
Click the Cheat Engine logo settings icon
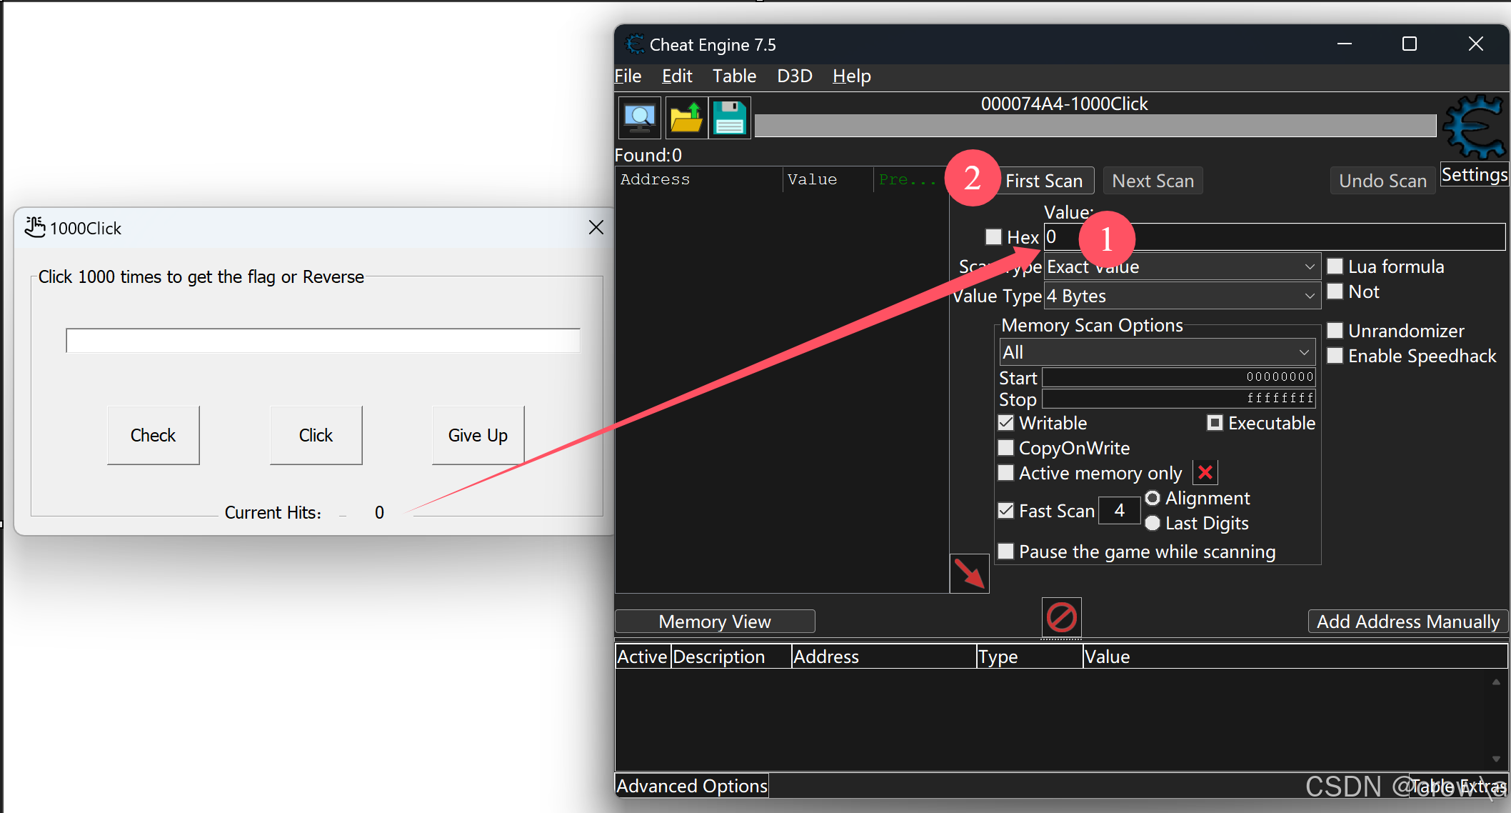[x=1473, y=127]
